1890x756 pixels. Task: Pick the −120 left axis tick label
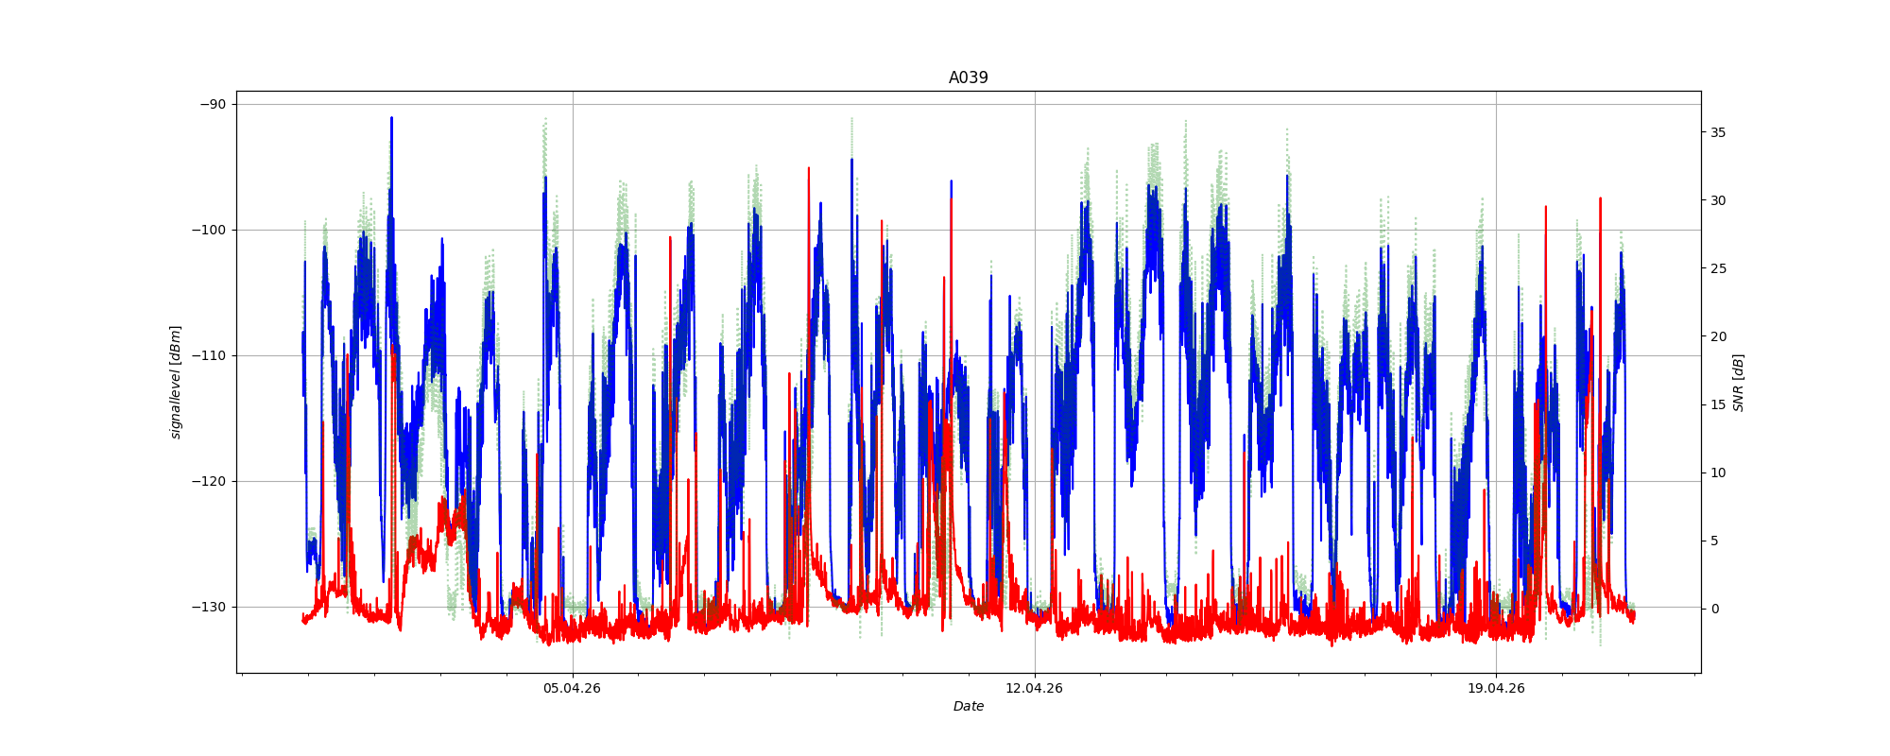click(x=209, y=481)
